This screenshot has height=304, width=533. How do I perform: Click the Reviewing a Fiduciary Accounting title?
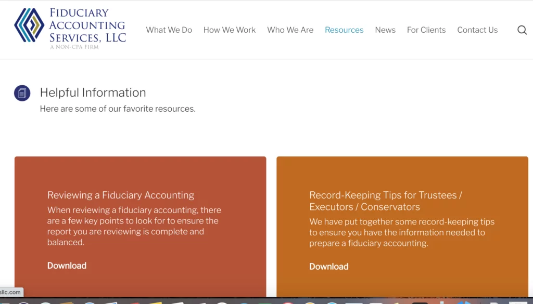pos(121,195)
